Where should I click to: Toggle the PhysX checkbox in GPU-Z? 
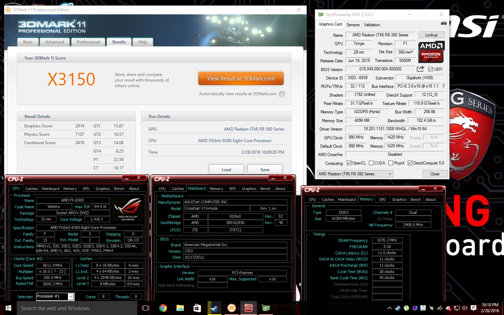coord(391,163)
